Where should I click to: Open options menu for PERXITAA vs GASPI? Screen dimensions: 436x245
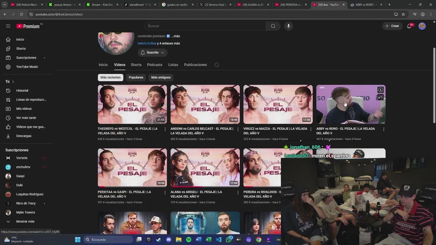(x=165, y=193)
